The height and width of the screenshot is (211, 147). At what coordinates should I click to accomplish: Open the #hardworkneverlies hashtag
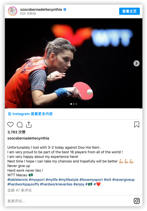pyautogui.click(x=56, y=184)
